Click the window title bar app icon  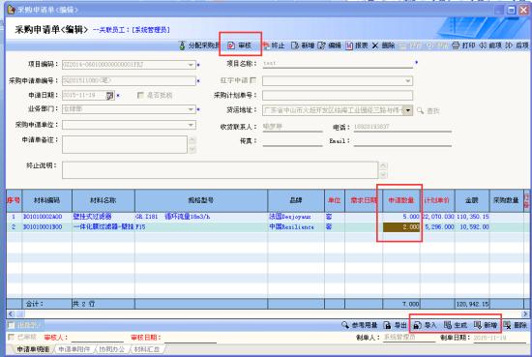12,9
